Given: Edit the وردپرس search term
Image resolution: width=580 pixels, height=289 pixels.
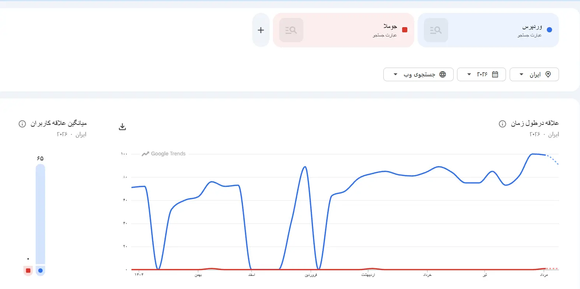Looking at the screenshot, I should pos(532,26).
